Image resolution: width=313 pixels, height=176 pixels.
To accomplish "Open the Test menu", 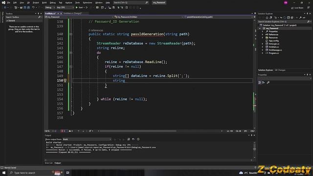I will pyautogui.click(x=61, y=2).
